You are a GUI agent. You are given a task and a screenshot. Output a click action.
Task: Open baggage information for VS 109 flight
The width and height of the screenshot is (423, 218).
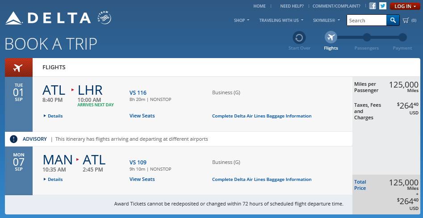(262, 180)
